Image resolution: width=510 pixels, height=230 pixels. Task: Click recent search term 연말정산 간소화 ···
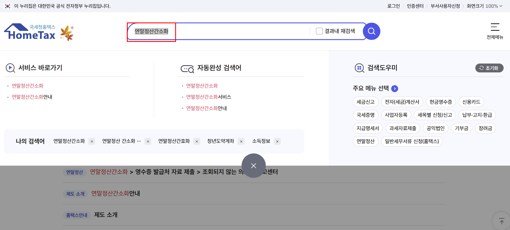coord(121,141)
